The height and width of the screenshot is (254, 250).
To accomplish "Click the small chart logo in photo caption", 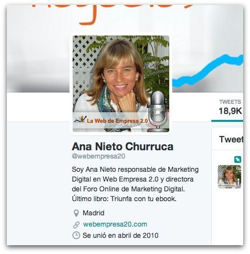I will click(80, 119).
